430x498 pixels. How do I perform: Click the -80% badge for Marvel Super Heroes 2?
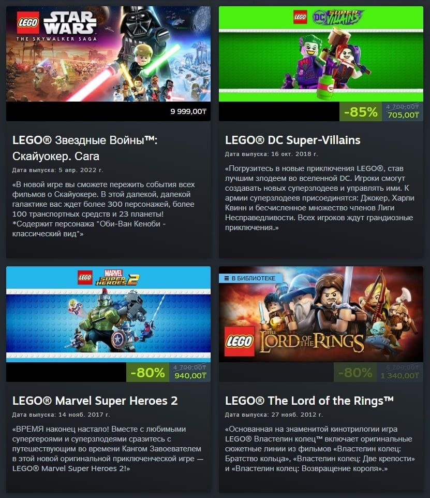tap(148, 372)
